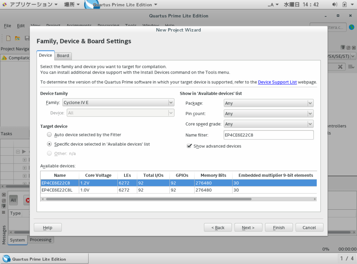Screen dimensions: 357x264
Task: Click the Compilation warning triangle icon
Action: [x=4, y=58]
